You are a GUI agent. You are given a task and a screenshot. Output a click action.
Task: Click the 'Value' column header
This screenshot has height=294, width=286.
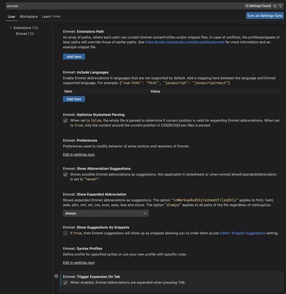coord(155,91)
